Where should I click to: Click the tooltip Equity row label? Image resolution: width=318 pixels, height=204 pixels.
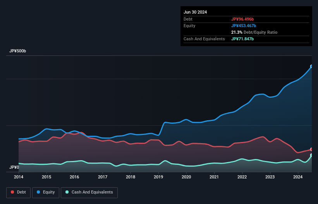189,26
